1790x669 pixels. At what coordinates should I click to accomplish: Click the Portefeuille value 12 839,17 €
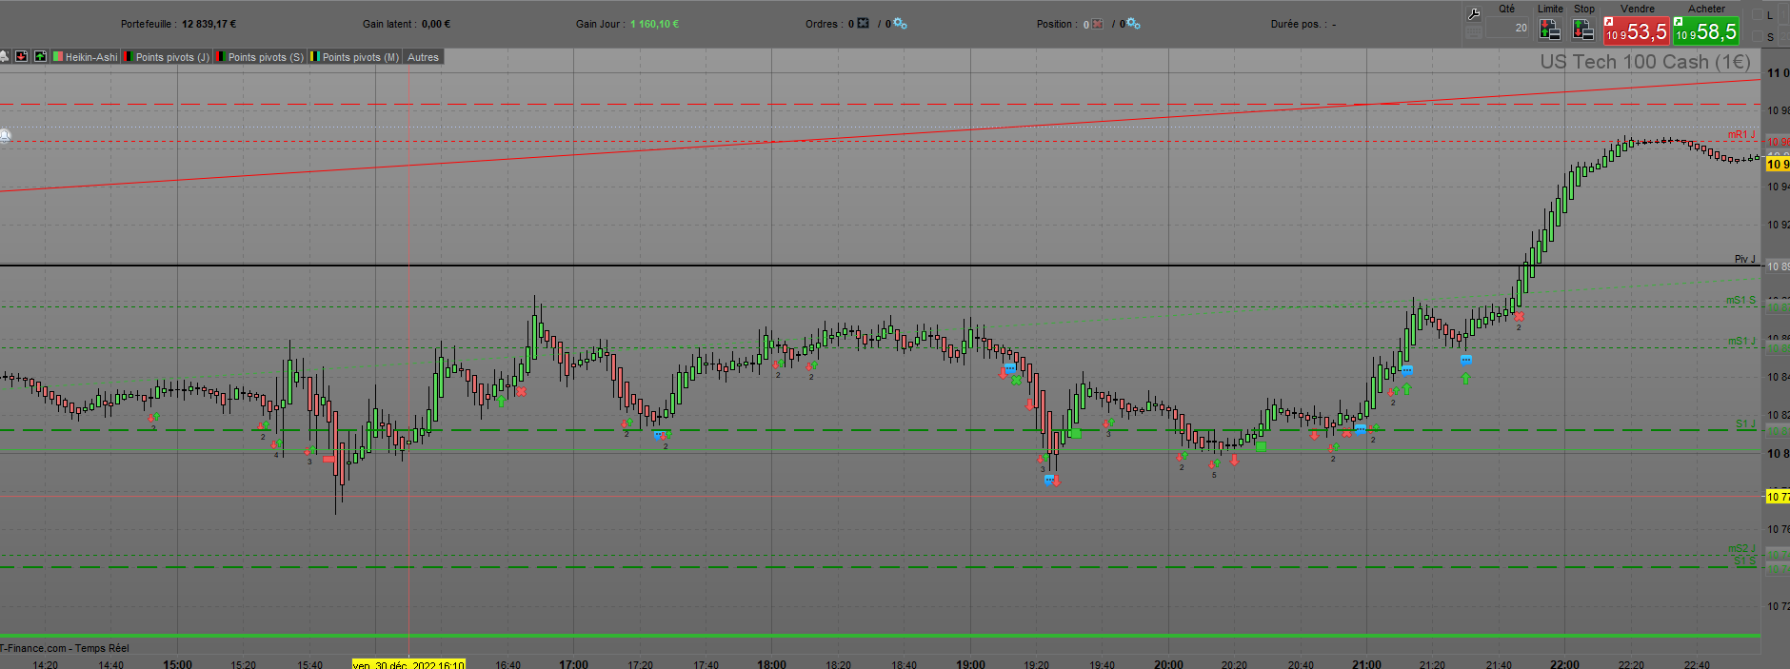pos(209,24)
